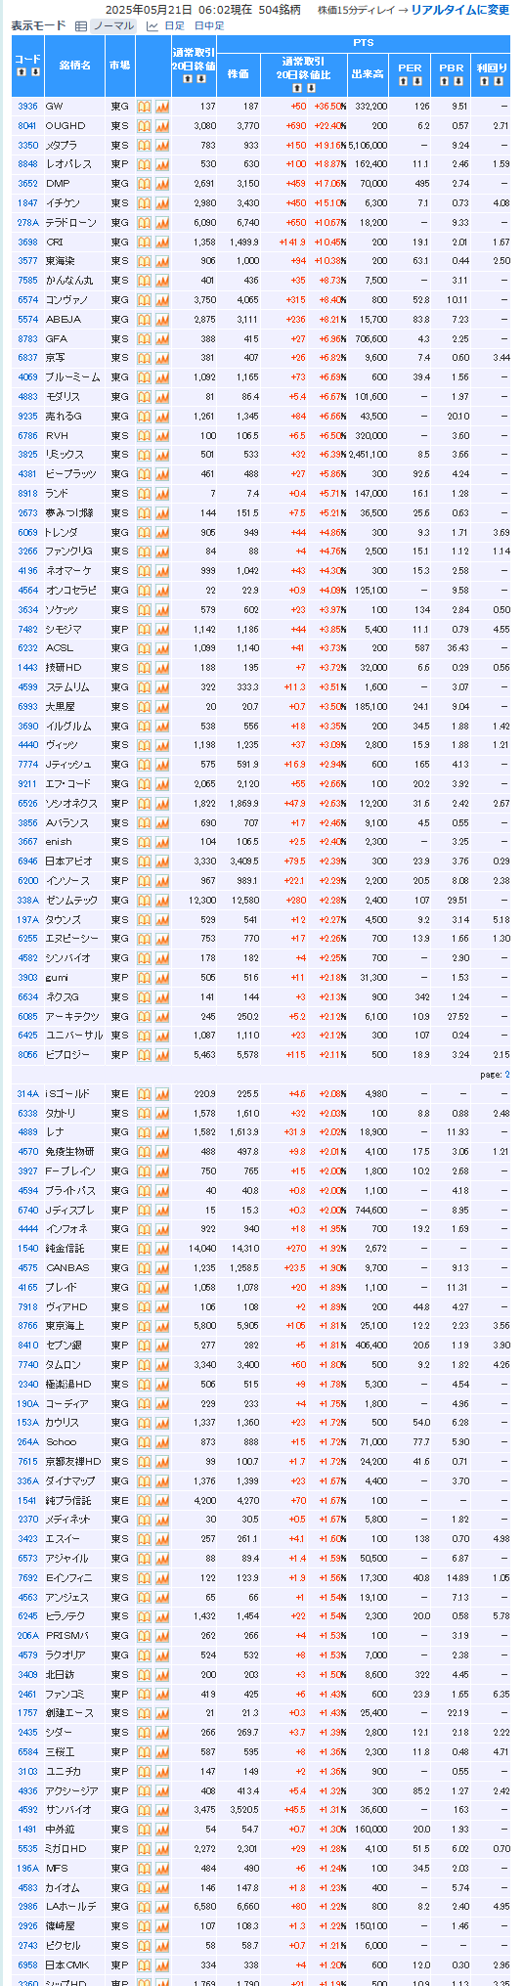Open stock code 4592 link
Screen dimensions: 523x1986
point(27,1810)
